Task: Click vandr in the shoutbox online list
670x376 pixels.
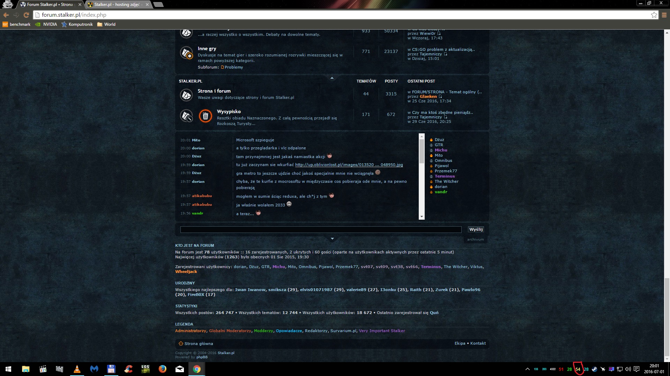Action: tap(441, 192)
